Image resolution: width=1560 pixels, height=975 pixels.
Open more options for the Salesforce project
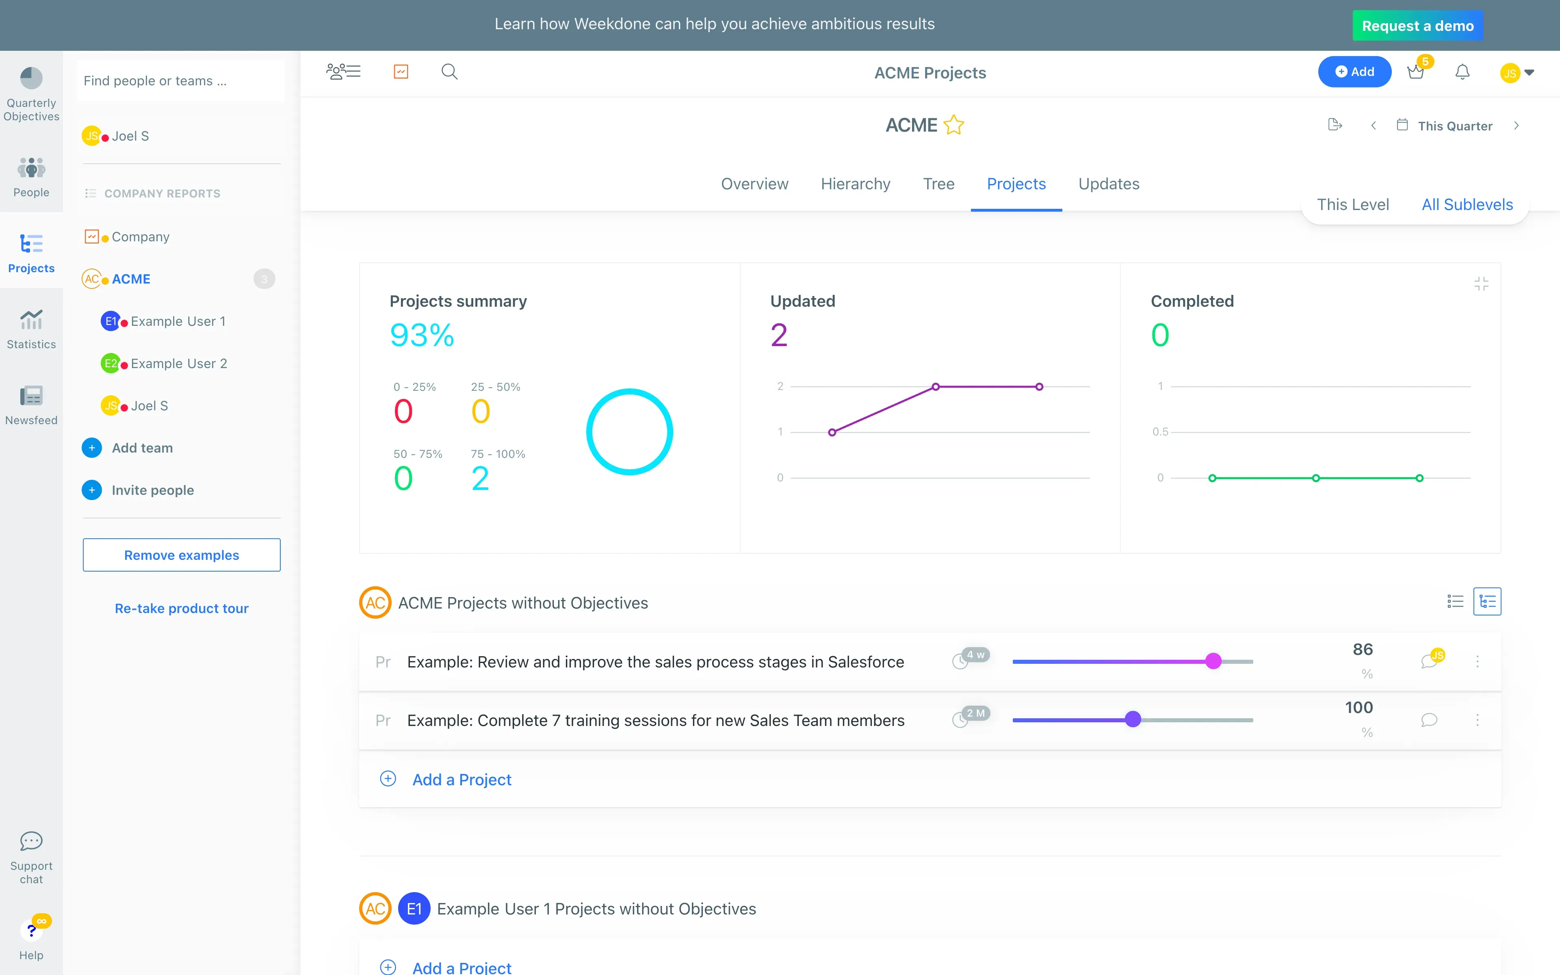tap(1478, 662)
